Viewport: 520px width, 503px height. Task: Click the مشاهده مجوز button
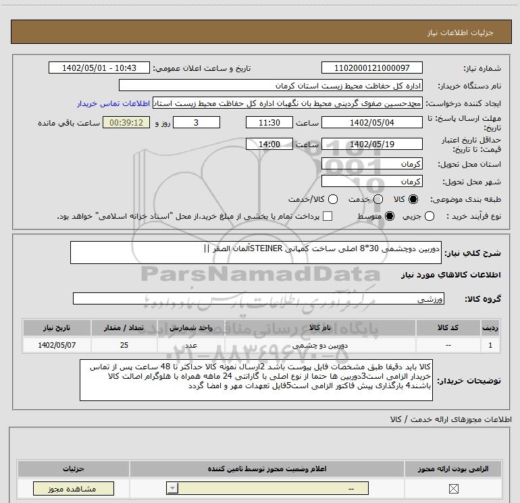74,488
